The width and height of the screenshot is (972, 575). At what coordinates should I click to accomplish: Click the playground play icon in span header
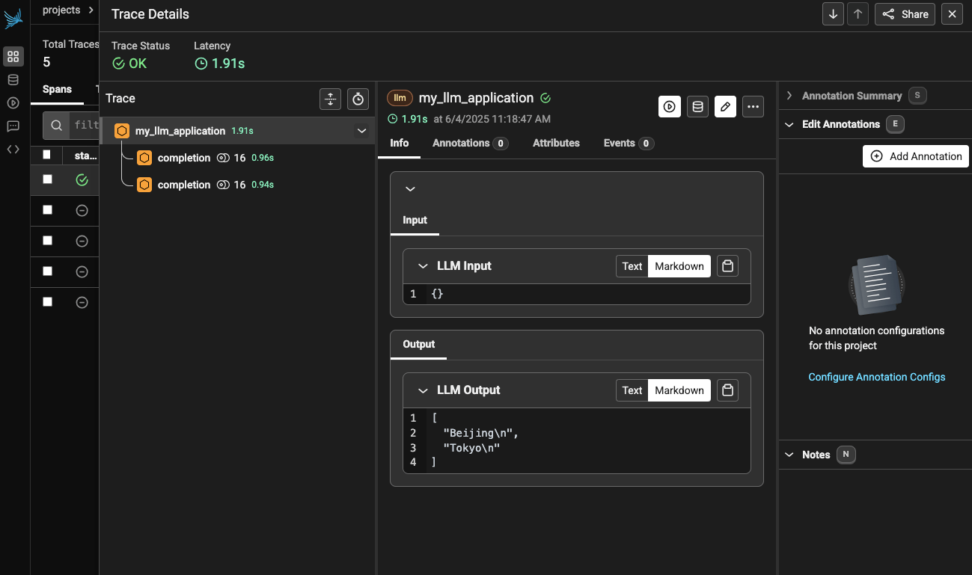670,107
